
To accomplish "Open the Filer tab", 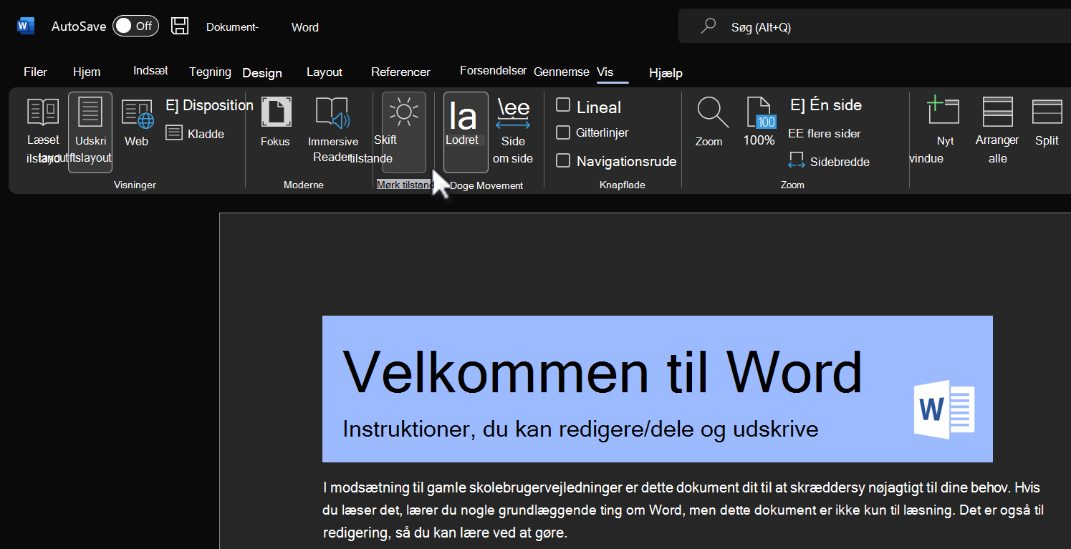I will tap(35, 72).
